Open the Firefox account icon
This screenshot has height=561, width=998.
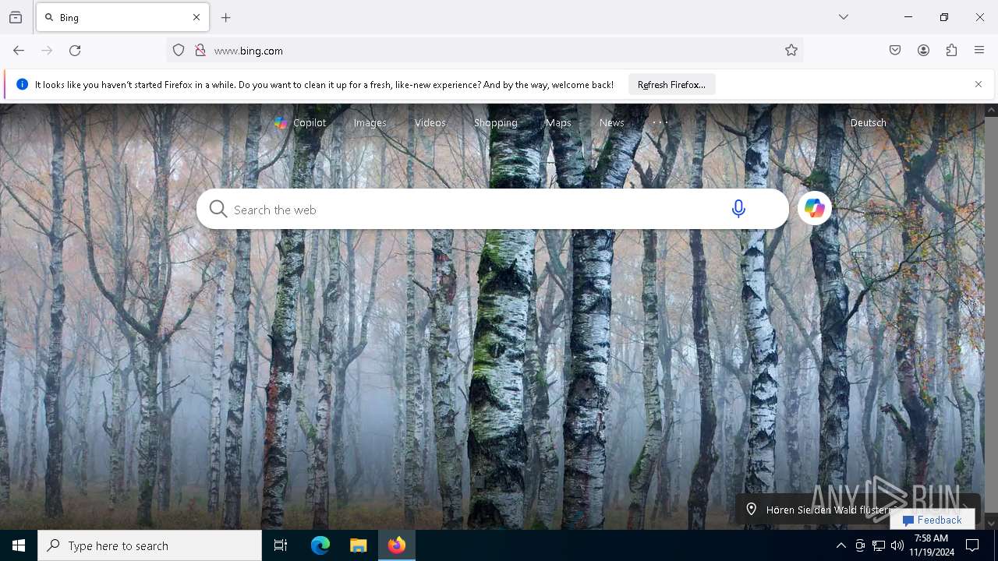(923, 51)
